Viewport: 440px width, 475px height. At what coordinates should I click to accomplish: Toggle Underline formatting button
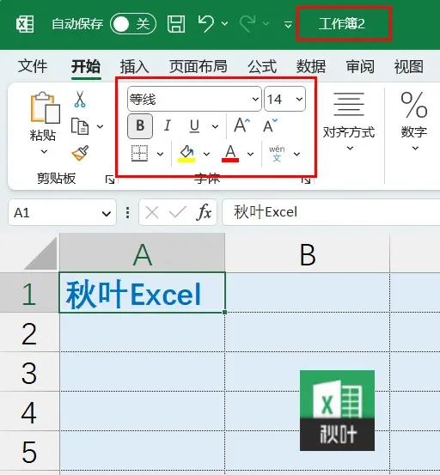pyautogui.click(x=194, y=126)
